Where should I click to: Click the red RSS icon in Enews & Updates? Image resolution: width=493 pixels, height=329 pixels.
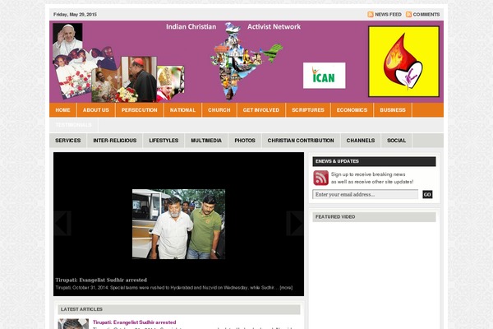pyautogui.click(x=320, y=178)
